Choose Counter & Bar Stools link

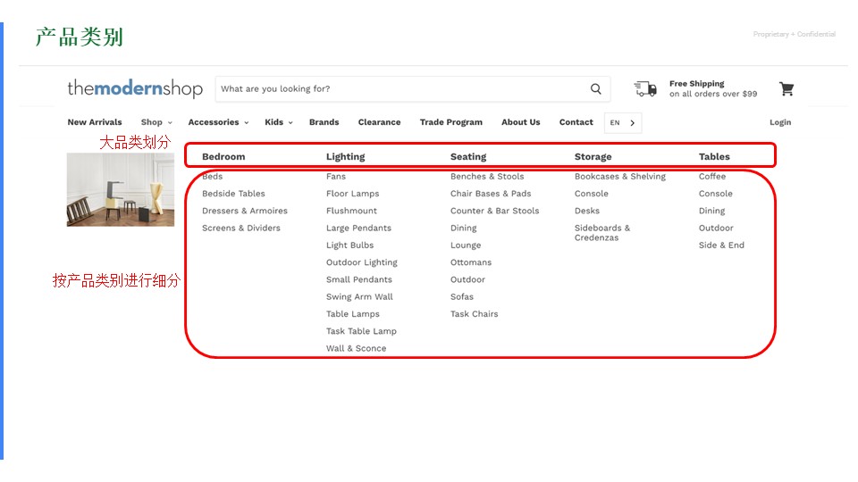coord(494,211)
